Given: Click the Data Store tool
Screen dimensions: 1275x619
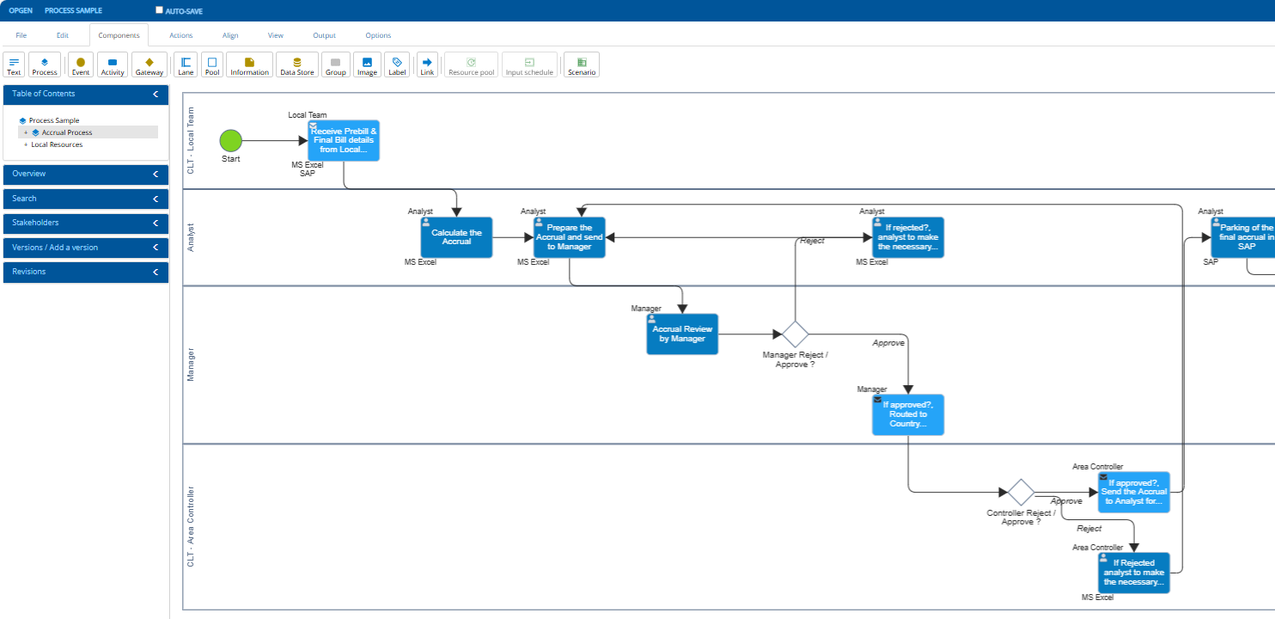Looking at the screenshot, I should click(x=297, y=65).
